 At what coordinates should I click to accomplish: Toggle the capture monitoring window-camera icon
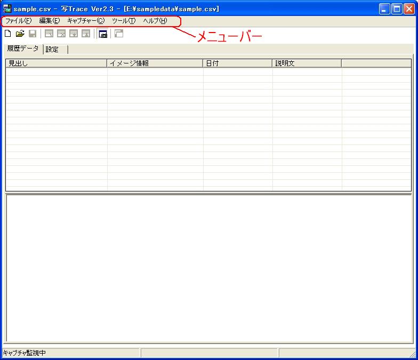103,34
